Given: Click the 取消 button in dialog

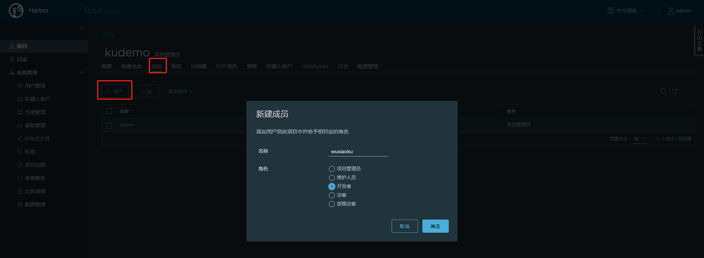Looking at the screenshot, I should click(404, 226).
